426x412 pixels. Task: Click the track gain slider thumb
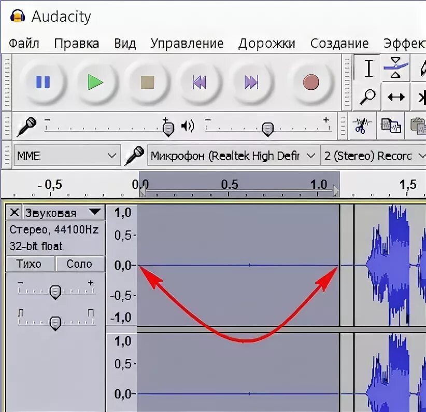click(55, 292)
